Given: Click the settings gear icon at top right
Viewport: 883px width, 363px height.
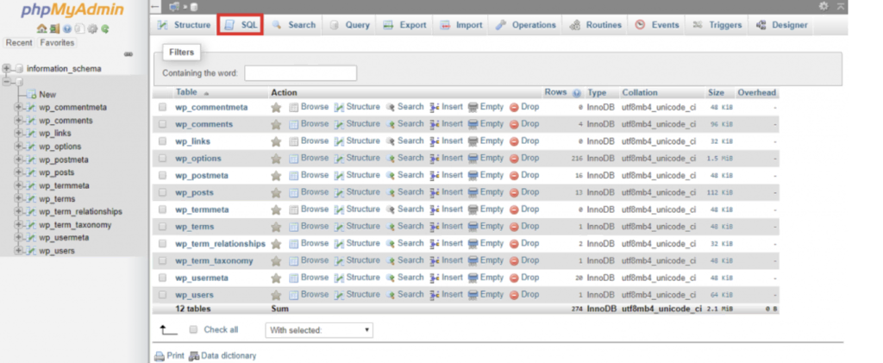Looking at the screenshot, I should click(824, 6).
